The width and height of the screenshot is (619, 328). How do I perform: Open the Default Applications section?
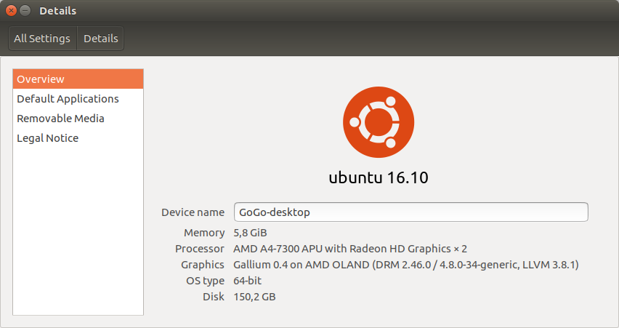click(x=68, y=99)
